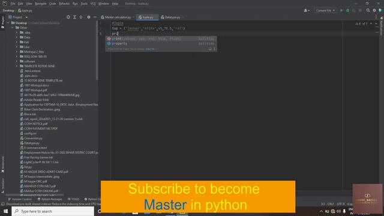Start debugging with the green bug icon
The height and width of the screenshot is (216, 384).
[347, 11]
